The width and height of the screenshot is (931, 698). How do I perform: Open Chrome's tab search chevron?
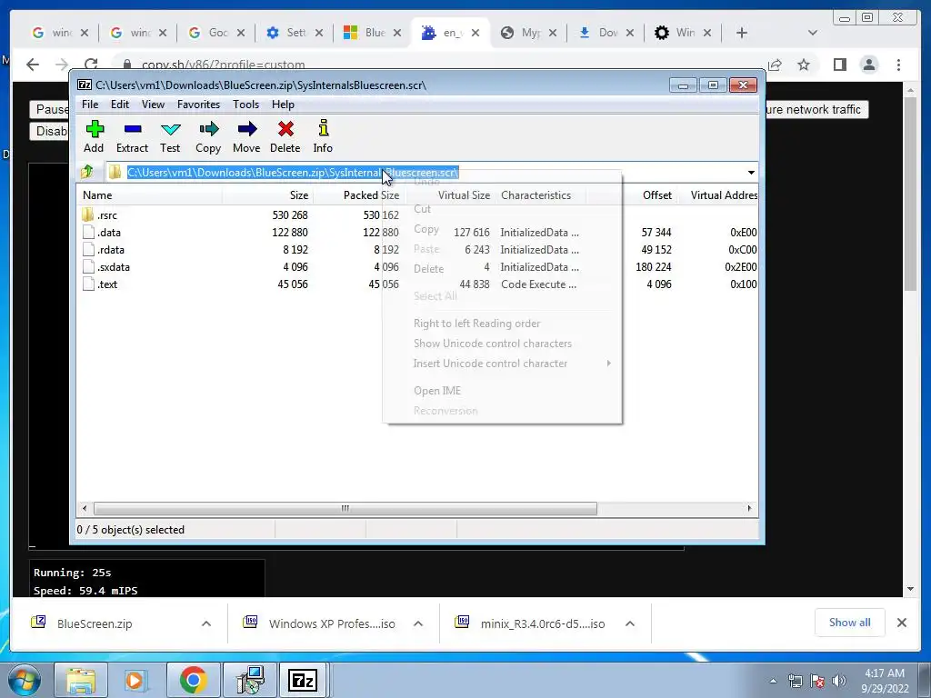tap(813, 33)
